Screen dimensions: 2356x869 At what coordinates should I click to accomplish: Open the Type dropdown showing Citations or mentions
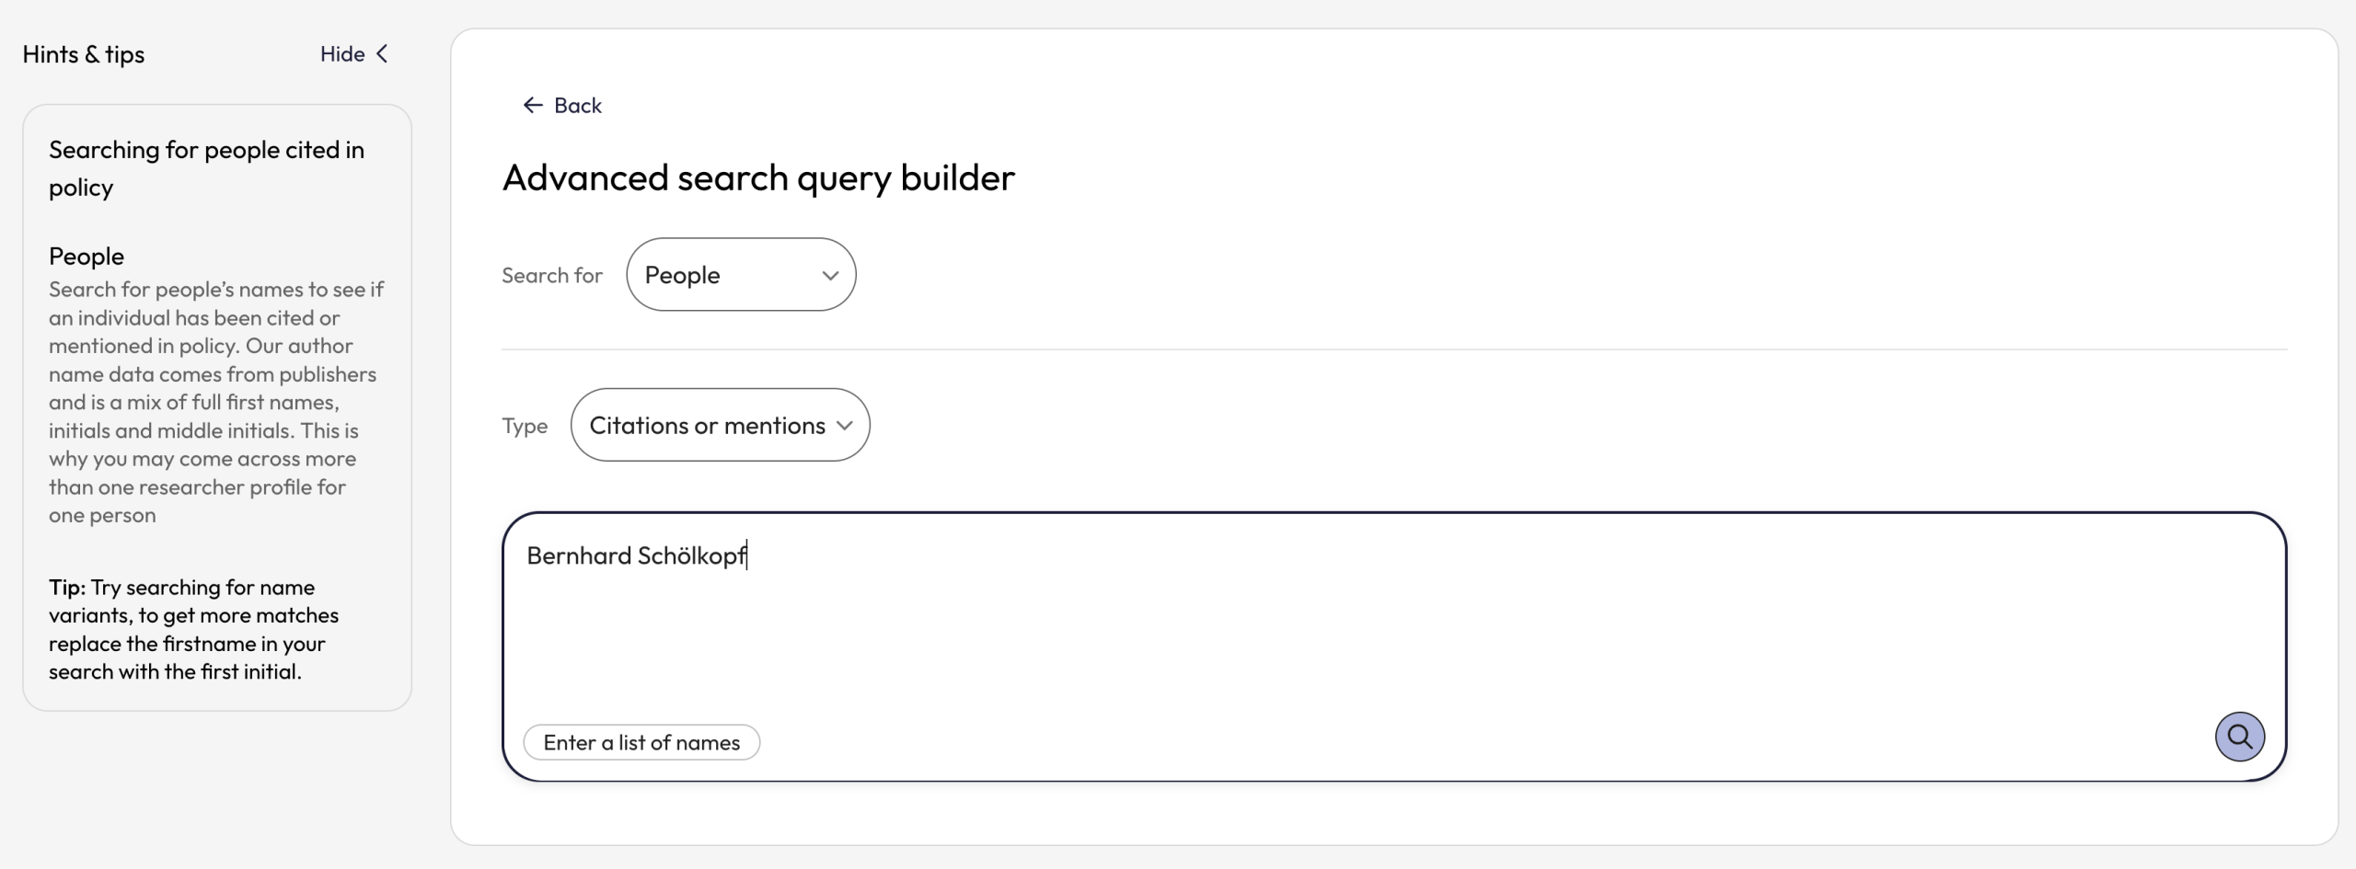(x=720, y=425)
